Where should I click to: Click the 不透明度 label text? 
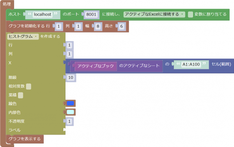click(x=16, y=121)
